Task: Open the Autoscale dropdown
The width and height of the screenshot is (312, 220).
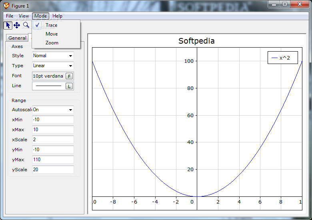Action: [x=53, y=110]
